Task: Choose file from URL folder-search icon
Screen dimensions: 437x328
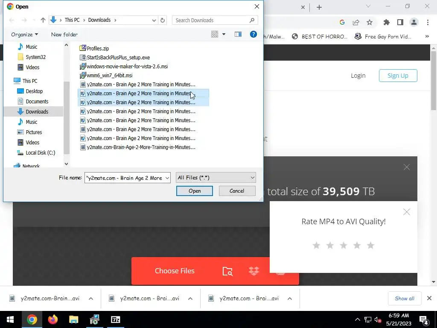Action: (227, 271)
